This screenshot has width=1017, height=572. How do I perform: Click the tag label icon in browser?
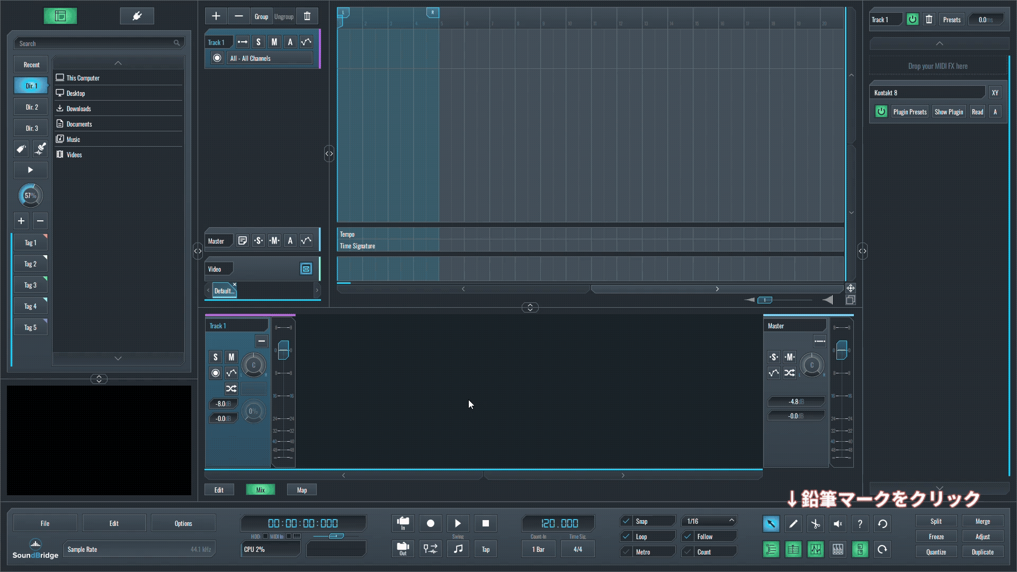[21, 149]
